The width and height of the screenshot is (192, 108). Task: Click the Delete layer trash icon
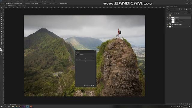[189, 104]
